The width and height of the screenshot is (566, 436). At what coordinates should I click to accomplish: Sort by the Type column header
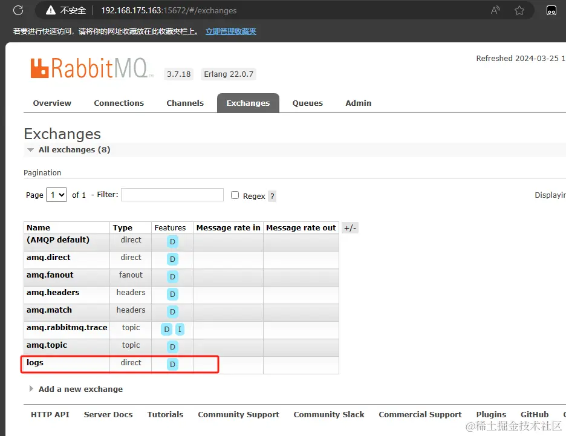tap(122, 228)
